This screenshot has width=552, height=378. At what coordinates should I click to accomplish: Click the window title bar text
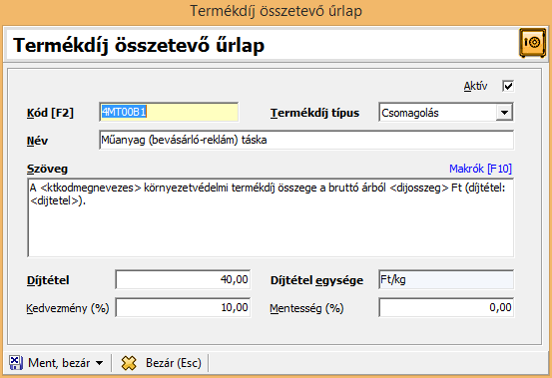[x=276, y=11]
